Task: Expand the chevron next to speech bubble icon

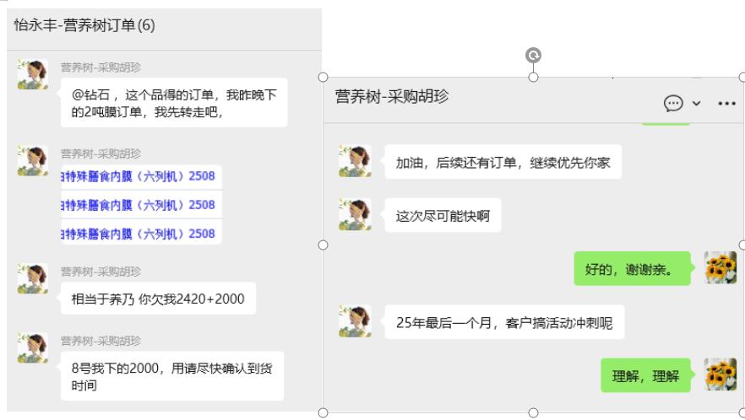Action: 697,103
